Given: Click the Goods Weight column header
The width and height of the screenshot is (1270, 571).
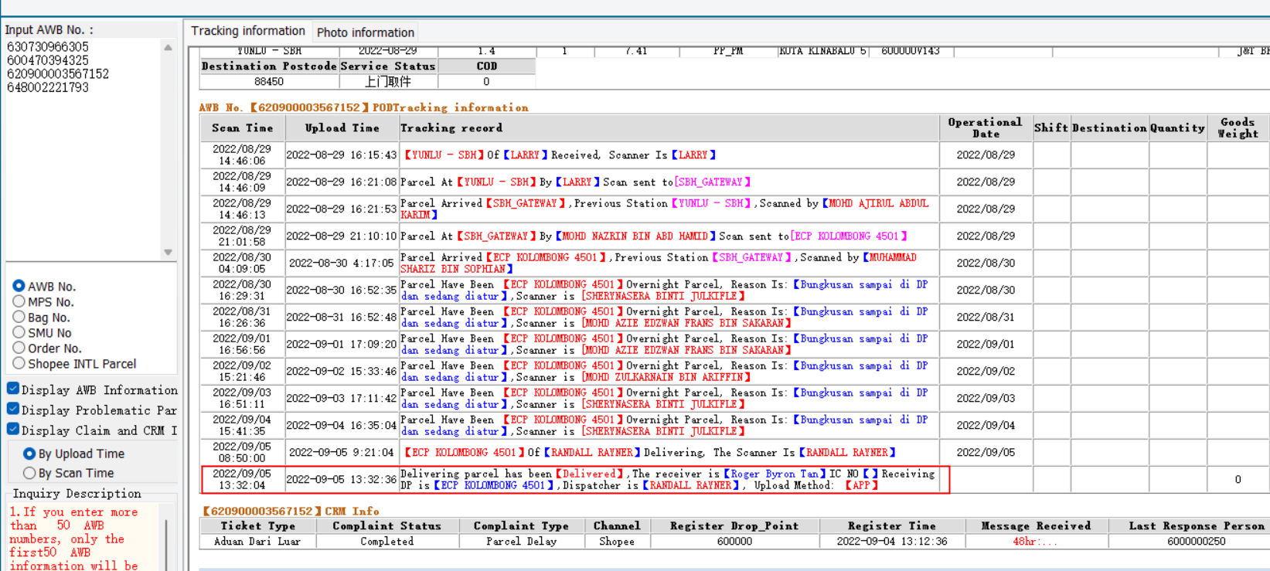Looking at the screenshot, I should coord(1238,128).
